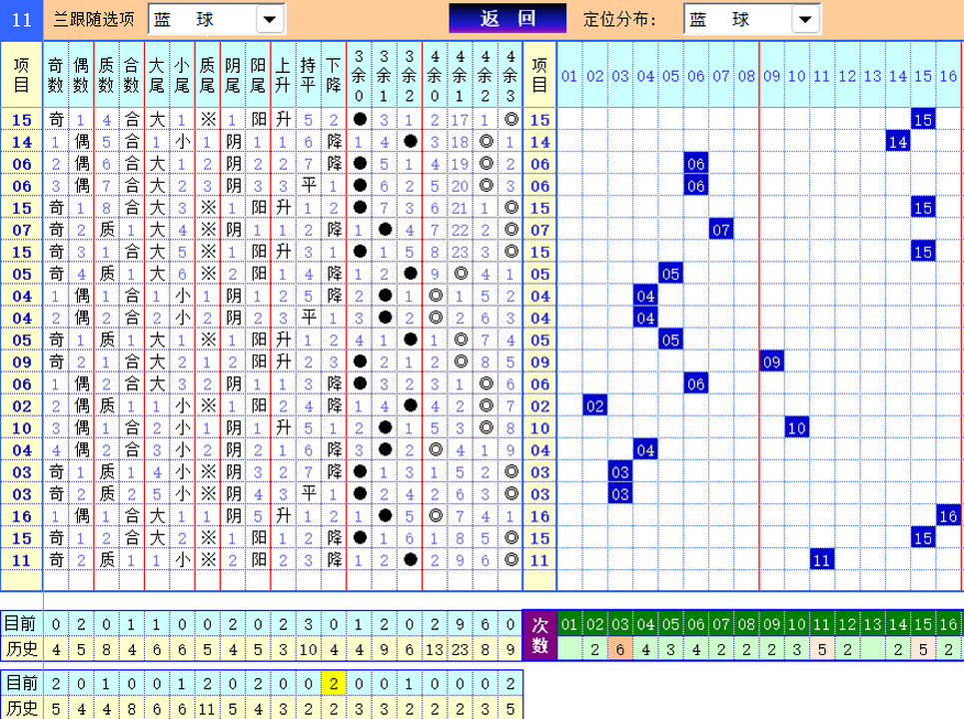This screenshot has height=719, width=964.
Task: Click the blue 14 cell in distribution grid
Action: pyautogui.click(x=898, y=142)
